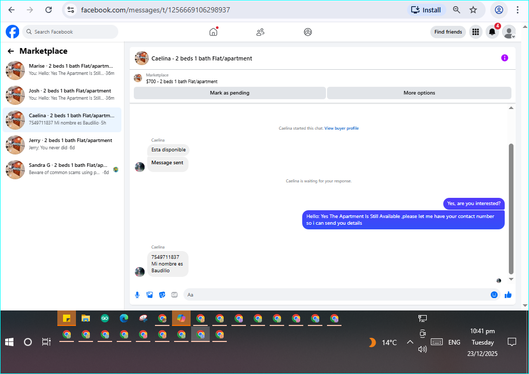This screenshot has height=374, width=529.
Task: Open File Explorer from taskbar
Action: (86, 318)
